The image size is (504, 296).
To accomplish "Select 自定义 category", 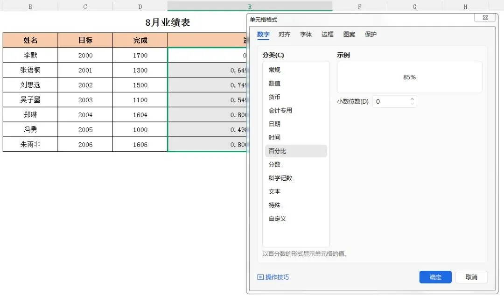I will click(296, 218).
